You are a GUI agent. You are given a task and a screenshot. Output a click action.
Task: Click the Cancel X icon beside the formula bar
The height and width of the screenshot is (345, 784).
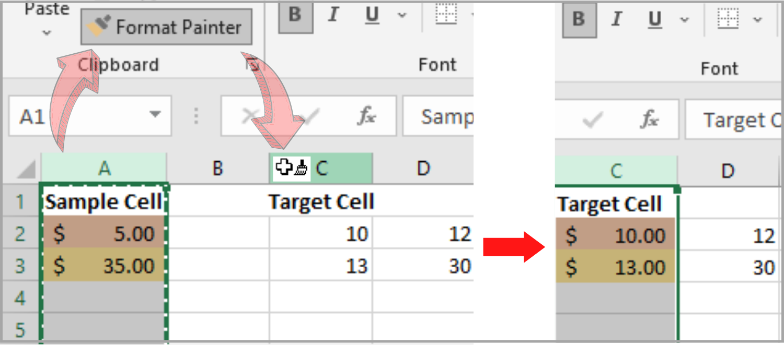(x=250, y=116)
